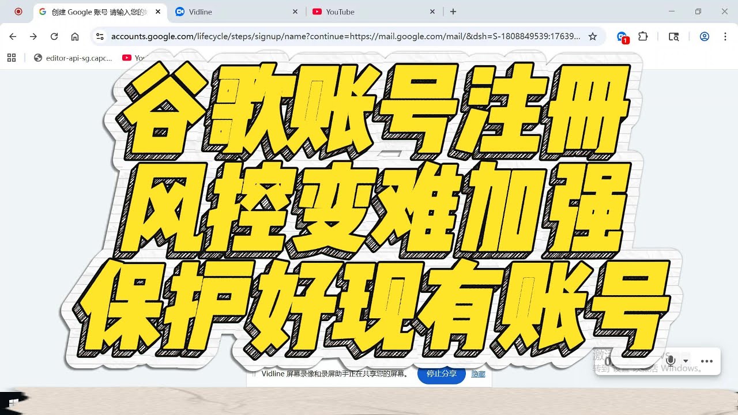Screen dimensions: 738x415
Task: Open recorder widget three-dot more options
Action: pyautogui.click(x=707, y=361)
